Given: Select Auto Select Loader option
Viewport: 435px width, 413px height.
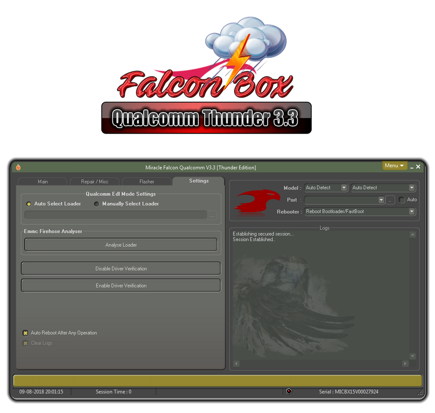Looking at the screenshot, I should [x=54, y=204].
